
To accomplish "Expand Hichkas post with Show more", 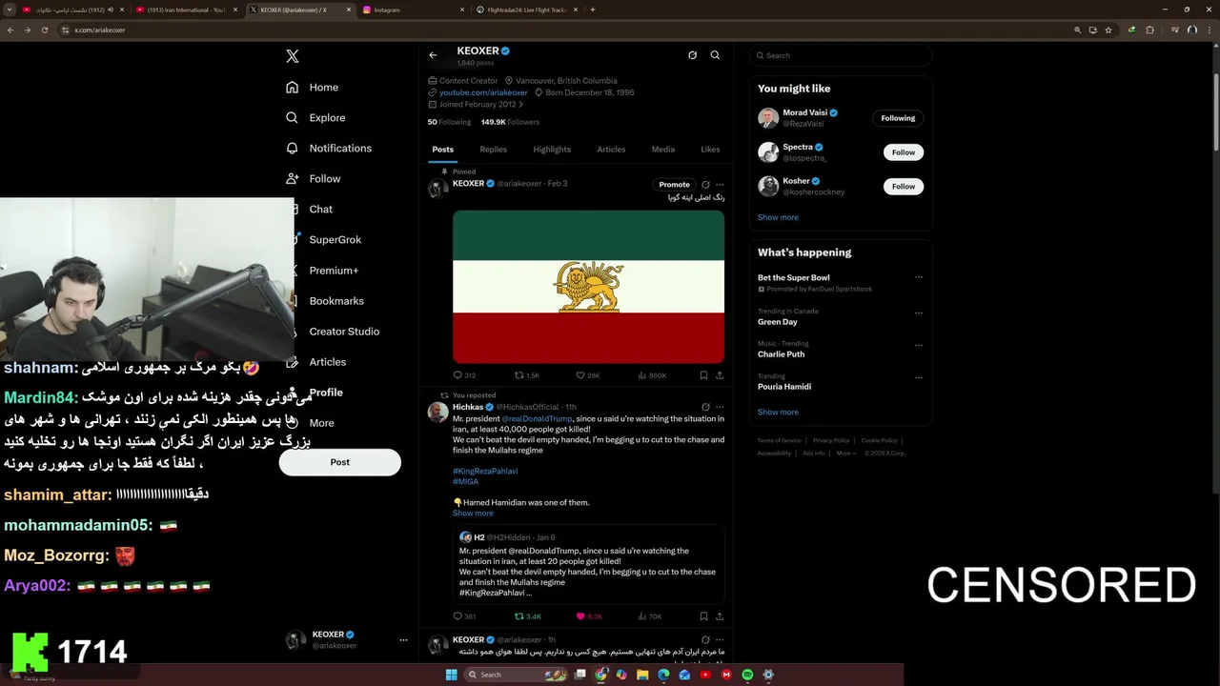I will (473, 514).
